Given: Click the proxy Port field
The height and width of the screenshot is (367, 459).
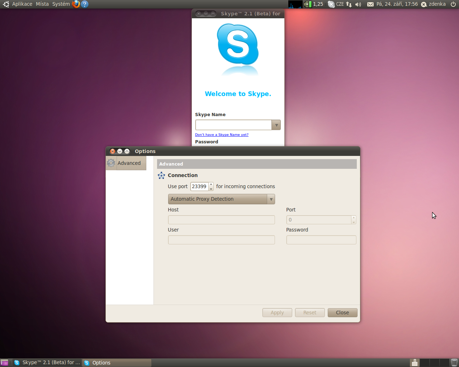Looking at the screenshot, I should click(x=319, y=220).
